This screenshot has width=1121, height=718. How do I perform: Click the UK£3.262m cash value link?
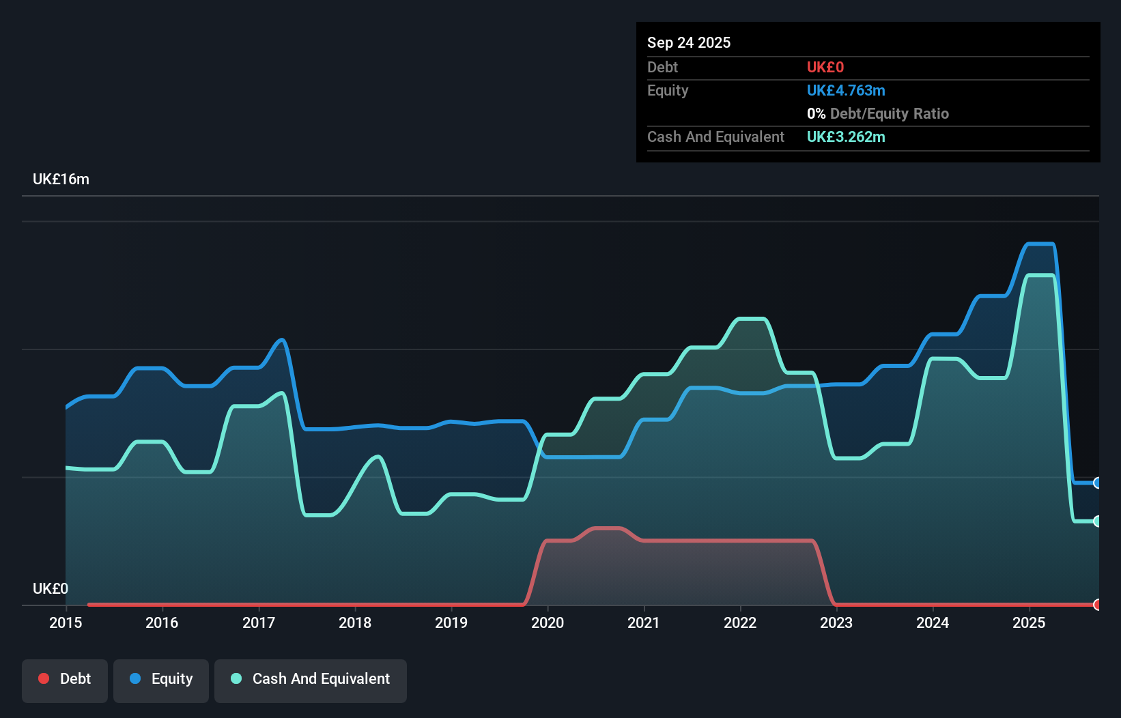click(846, 137)
